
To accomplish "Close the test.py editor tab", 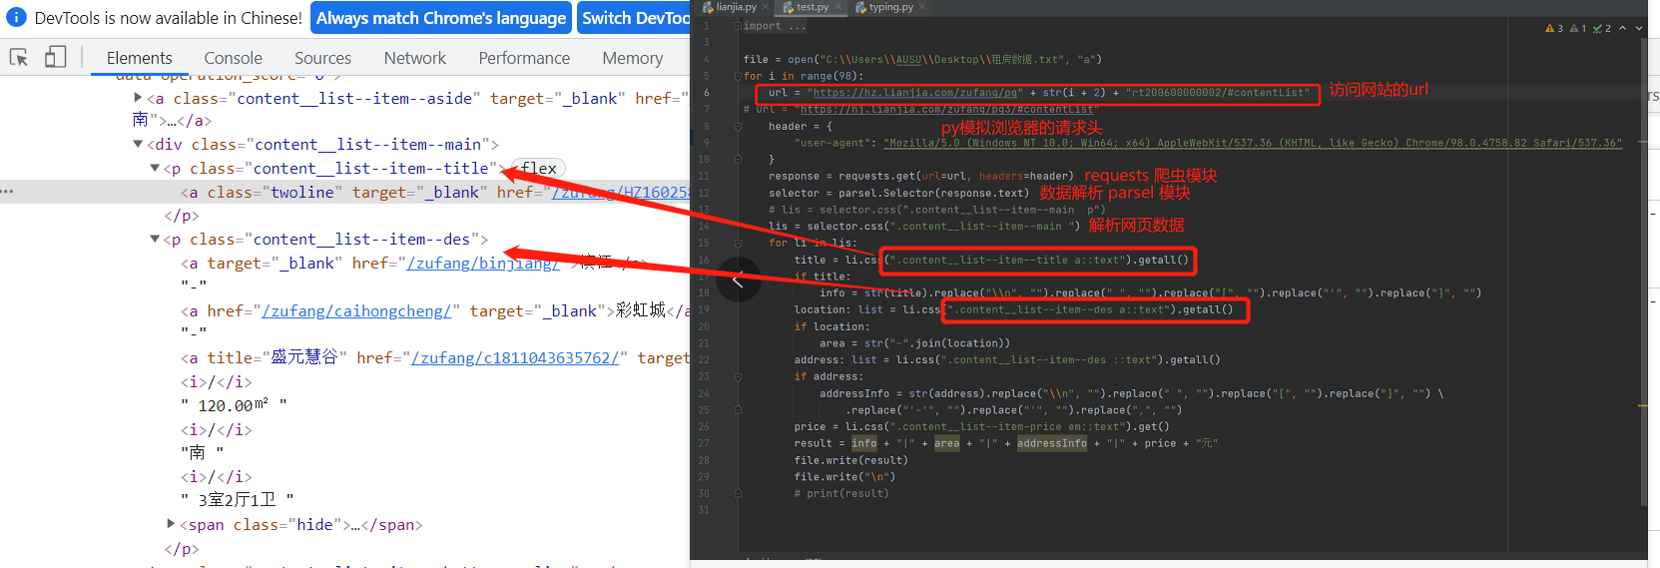I will click(x=837, y=7).
